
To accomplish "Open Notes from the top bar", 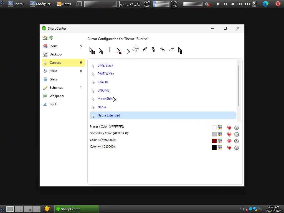I will point(64,4).
